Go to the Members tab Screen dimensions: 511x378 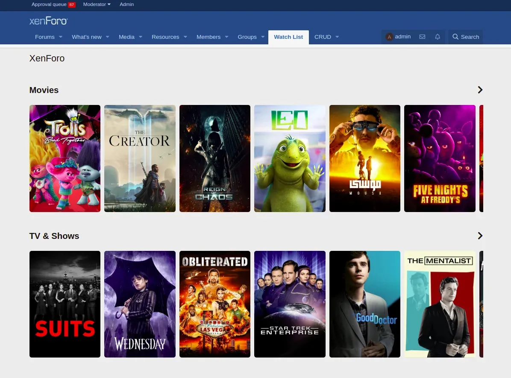(x=208, y=37)
